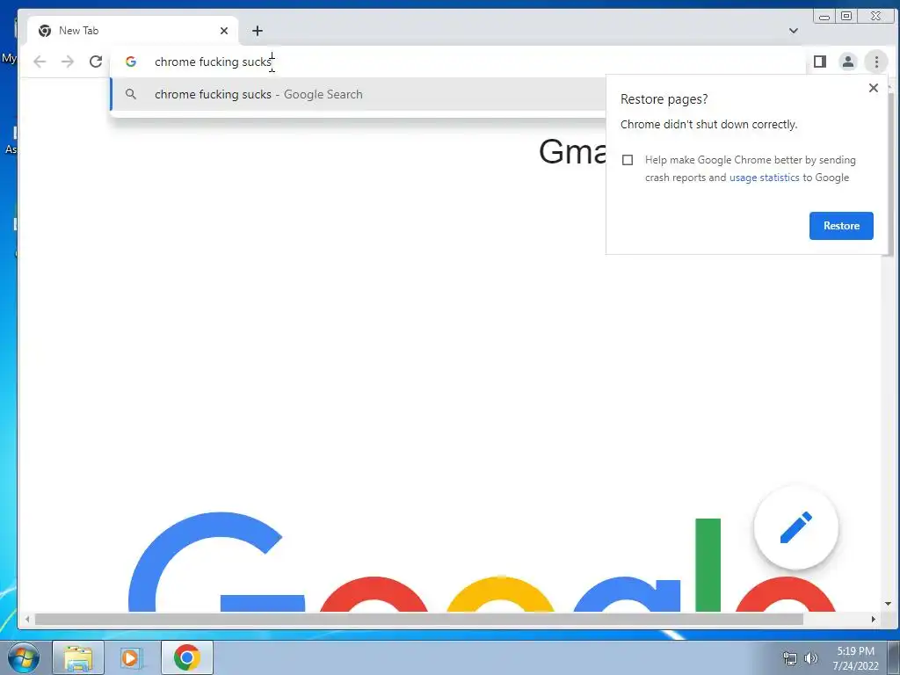Click the search magnifier icon in suggestion

point(131,93)
